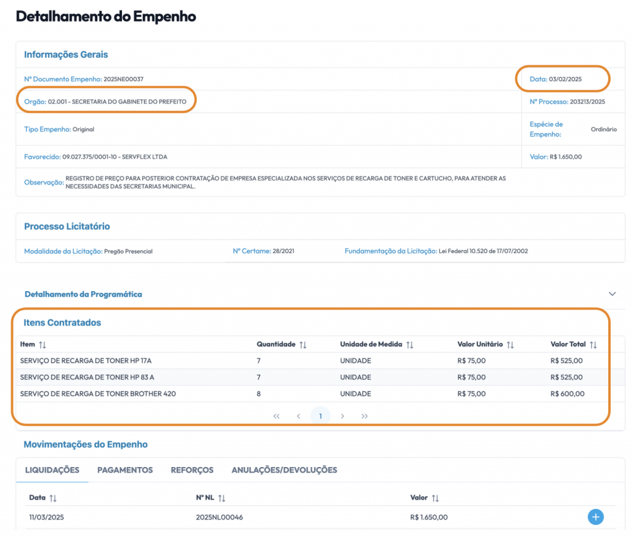Open the LIQUIDAÇÕES tab
Screen dimensions: 631x536
pos(52,470)
